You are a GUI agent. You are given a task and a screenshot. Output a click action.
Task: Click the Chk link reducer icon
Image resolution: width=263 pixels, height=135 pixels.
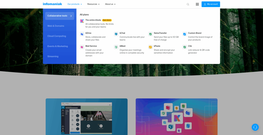[x=185, y=47]
